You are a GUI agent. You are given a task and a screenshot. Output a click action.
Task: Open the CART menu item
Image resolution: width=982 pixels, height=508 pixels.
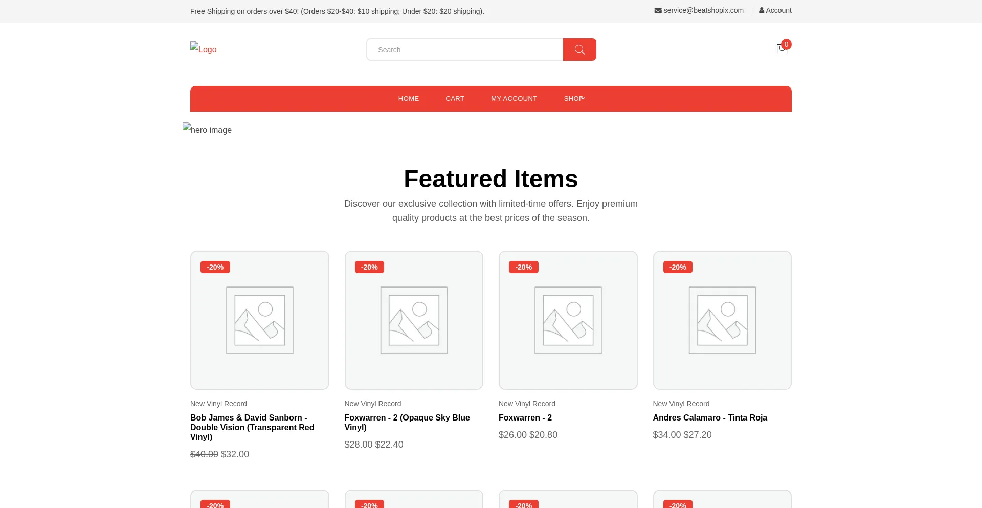point(455,99)
